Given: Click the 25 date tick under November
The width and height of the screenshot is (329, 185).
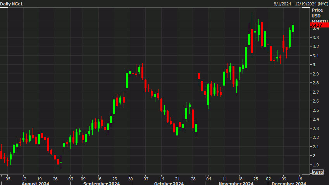Looking at the screenshot, I should [x=256, y=179].
